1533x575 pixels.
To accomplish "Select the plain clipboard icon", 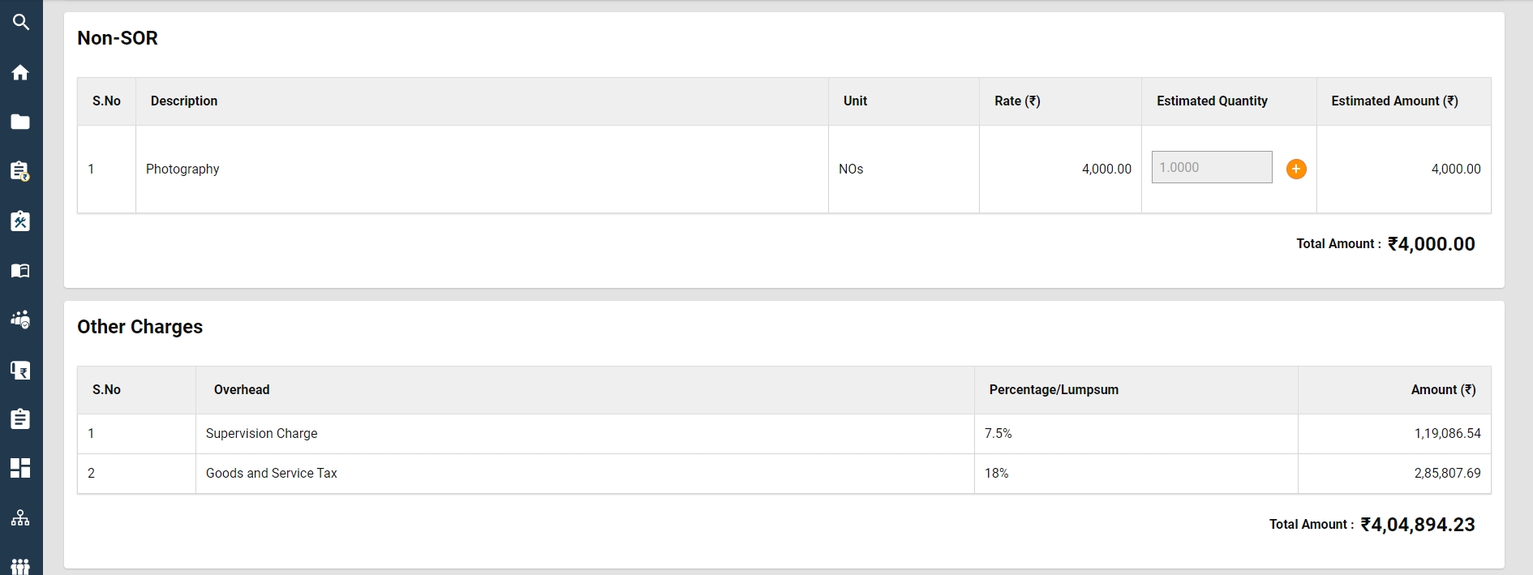I will (21, 419).
